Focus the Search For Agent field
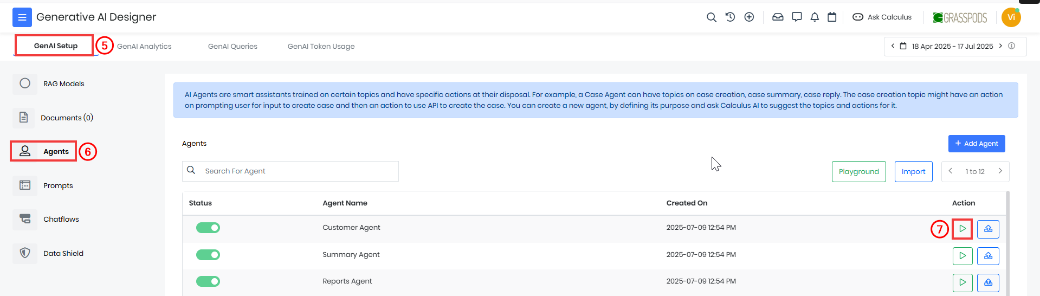 pos(290,171)
